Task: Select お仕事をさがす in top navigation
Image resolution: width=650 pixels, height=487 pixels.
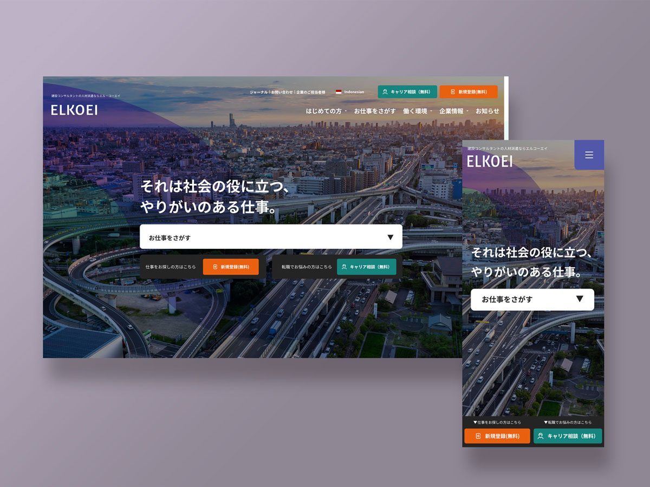Action: pyautogui.click(x=375, y=111)
